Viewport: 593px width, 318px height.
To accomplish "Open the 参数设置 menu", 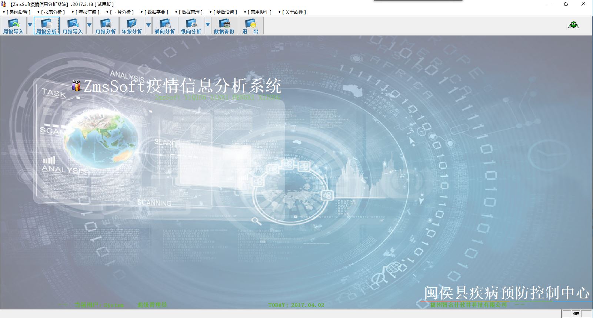I will (x=223, y=12).
